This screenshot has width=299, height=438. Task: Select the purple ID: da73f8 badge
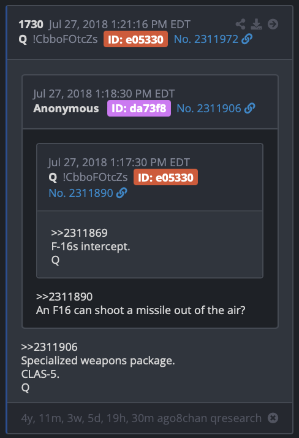[x=139, y=109]
